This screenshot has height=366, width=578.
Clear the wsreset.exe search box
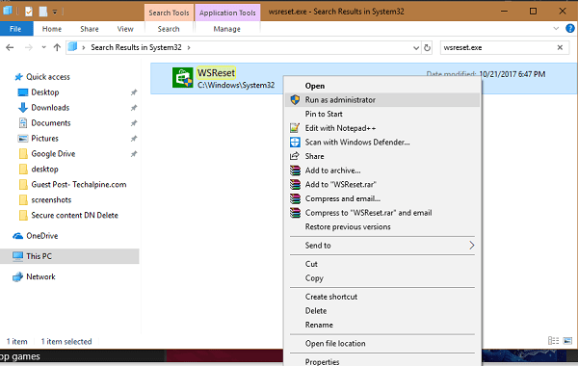560,47
